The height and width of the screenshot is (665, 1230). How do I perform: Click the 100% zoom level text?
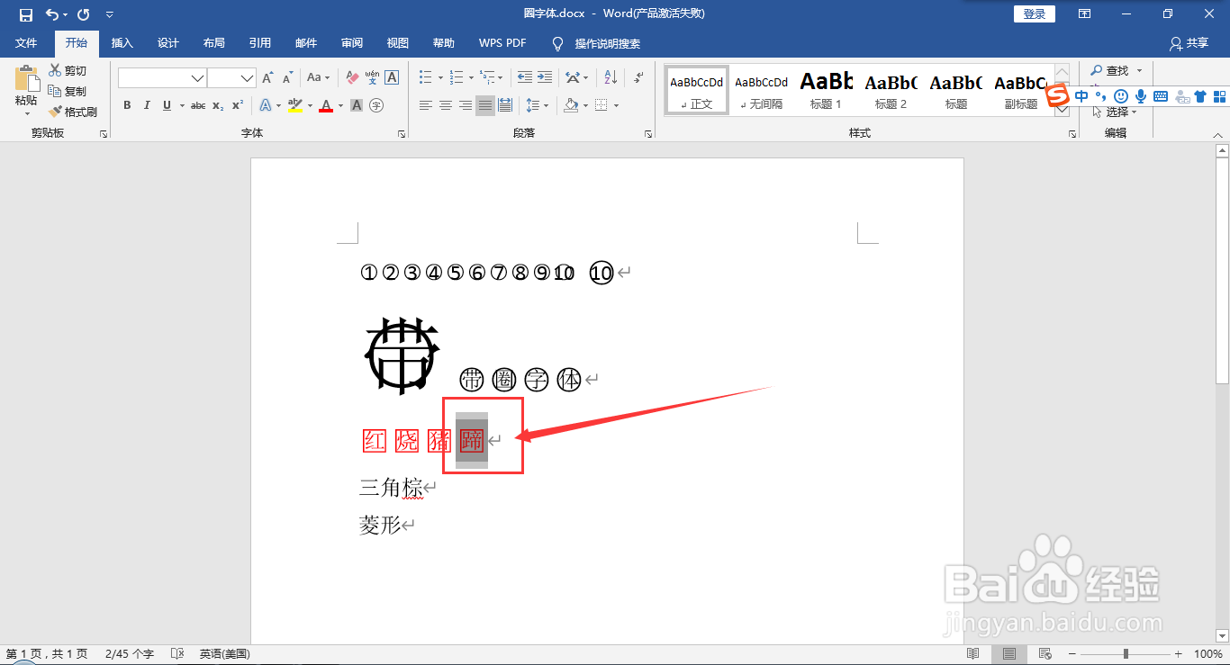coord(1207,653)
